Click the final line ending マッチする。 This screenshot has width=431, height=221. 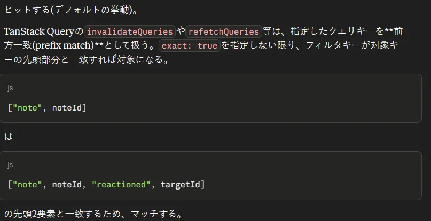click(x=93, y=214)
